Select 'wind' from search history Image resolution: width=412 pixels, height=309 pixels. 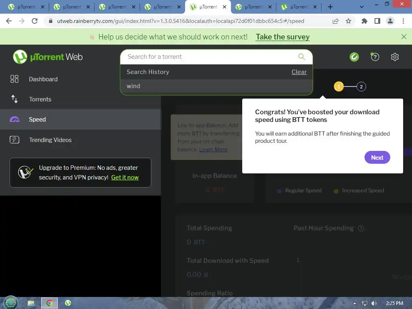[216, 86]
